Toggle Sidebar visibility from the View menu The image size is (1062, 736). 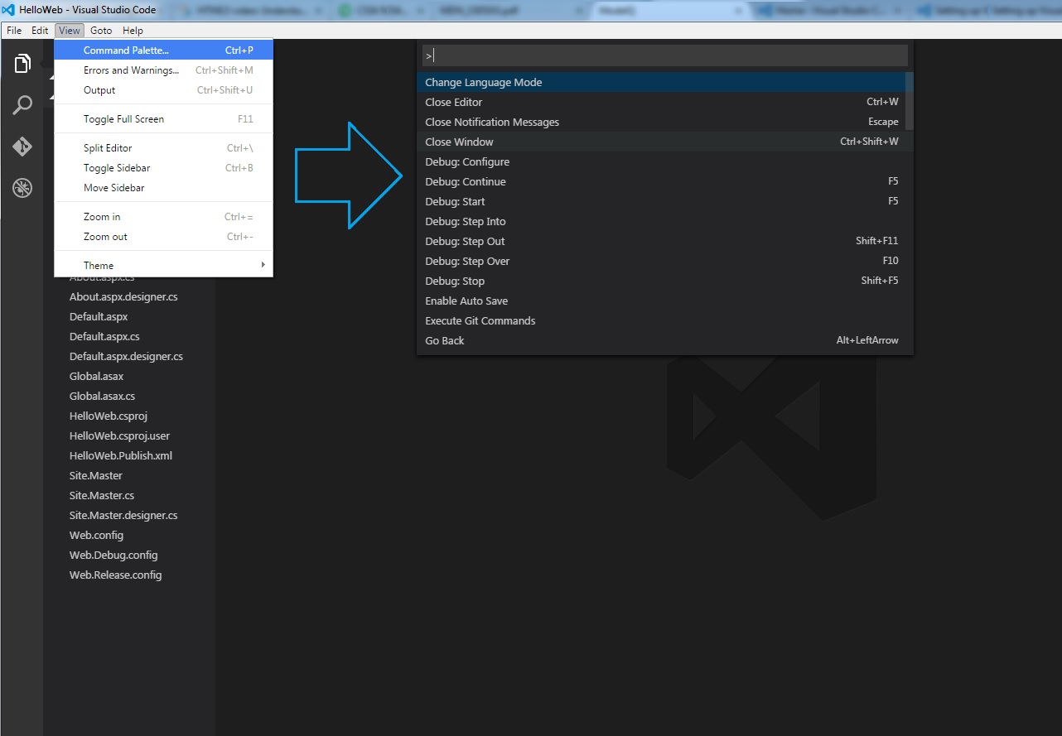coord(114,167)
